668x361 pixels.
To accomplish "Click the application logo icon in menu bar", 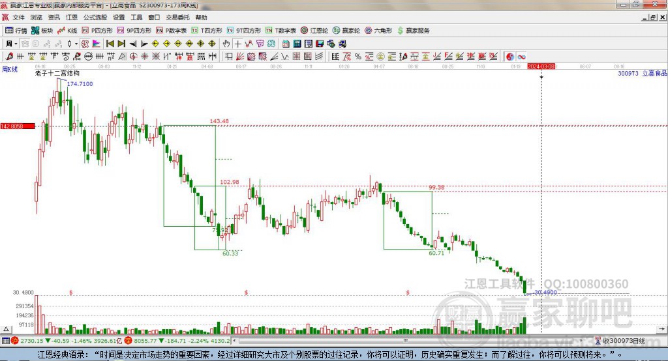I will click(5, 18).
